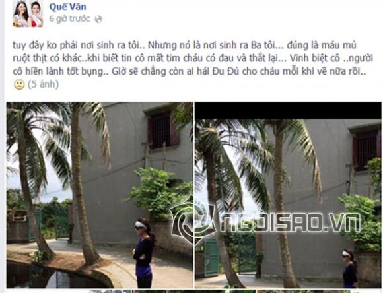Click the green gate in the right photo
This screenshot has width=383, height=293.
[x=211, y=257]
